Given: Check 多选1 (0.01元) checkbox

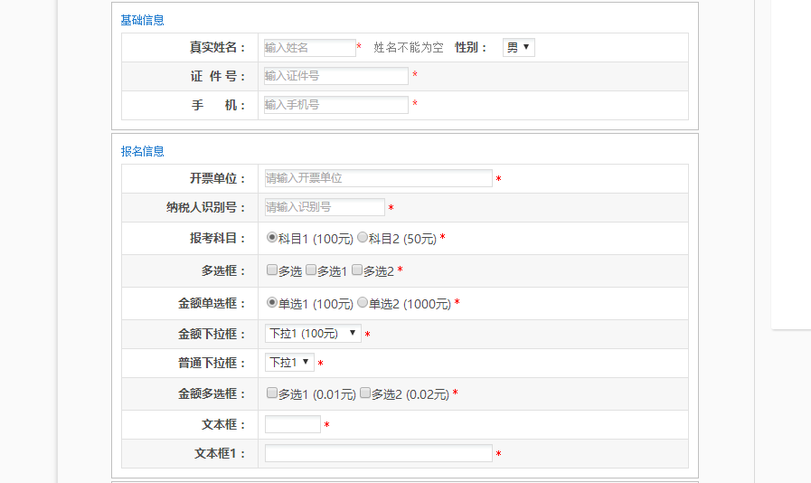Looking at the screenshot, I should 272,393.
